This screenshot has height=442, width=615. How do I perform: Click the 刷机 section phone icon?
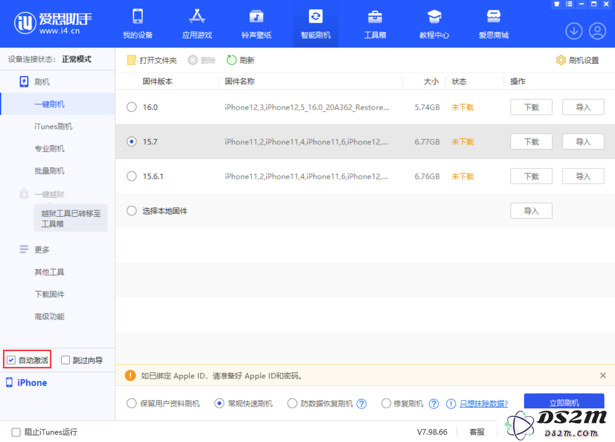point(24,82)
